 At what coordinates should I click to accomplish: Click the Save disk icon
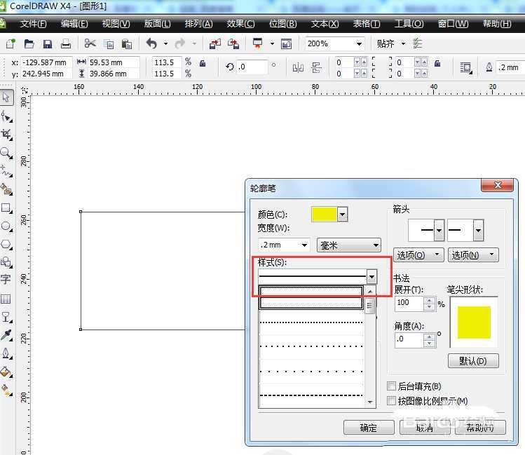[x=48, y=43]
